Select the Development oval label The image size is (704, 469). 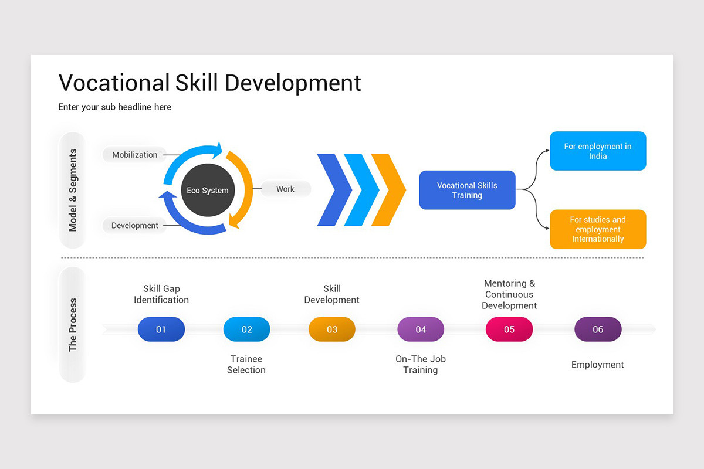[x=134, y=225]
